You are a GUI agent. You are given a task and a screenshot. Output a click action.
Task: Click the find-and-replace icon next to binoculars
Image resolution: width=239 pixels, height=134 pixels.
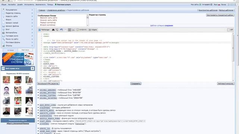[x=57, y=30]
